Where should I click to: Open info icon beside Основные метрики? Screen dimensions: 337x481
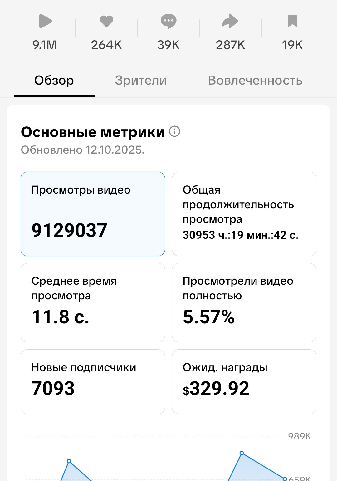click(175, 131)
